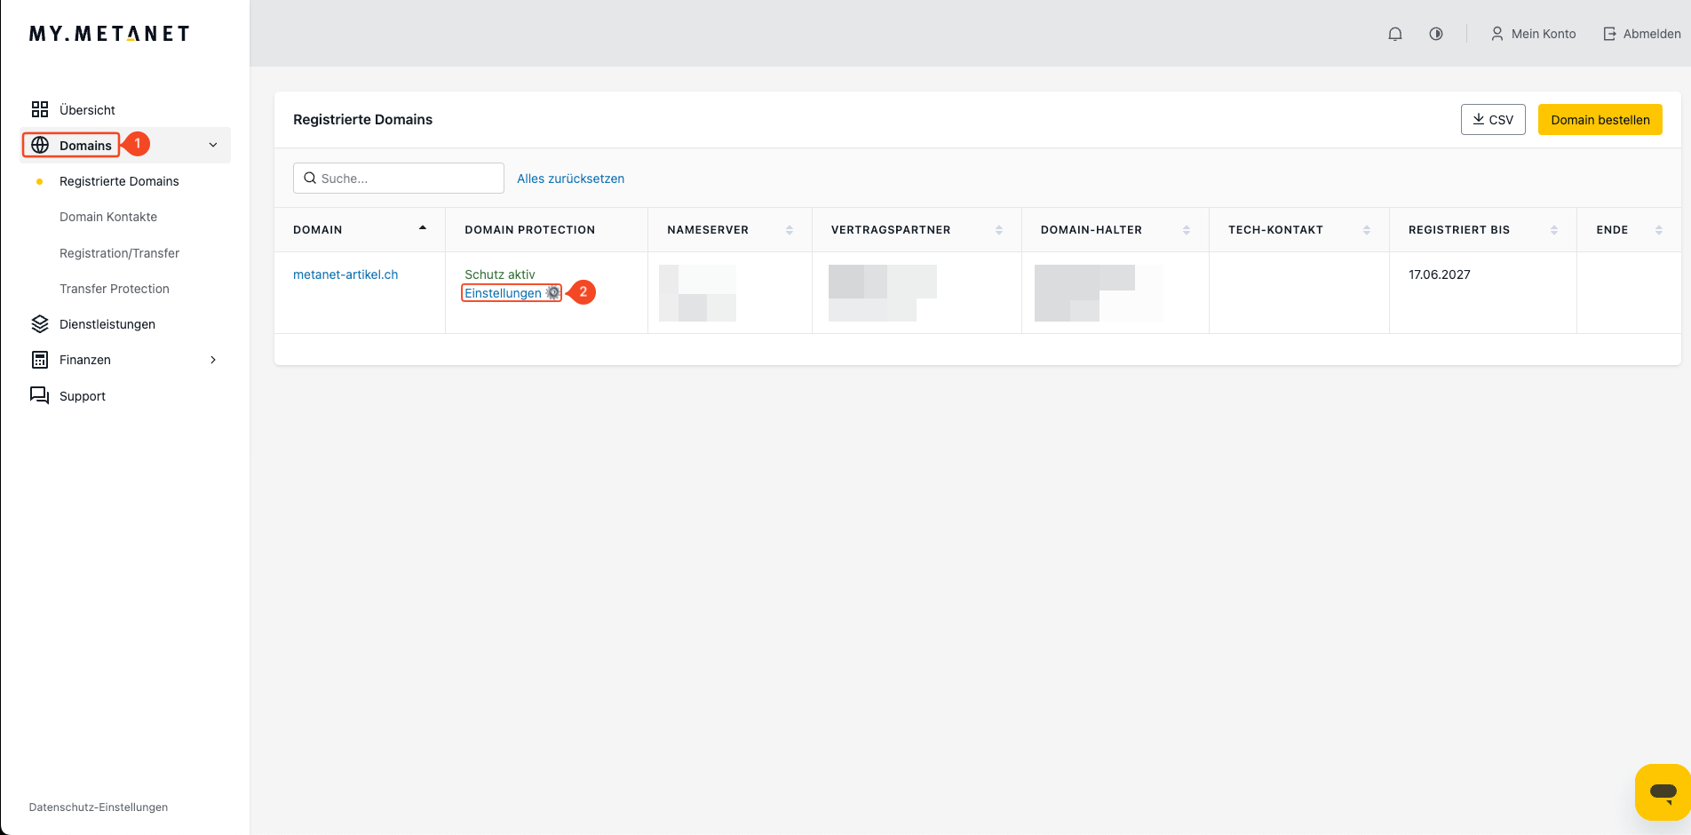This screenshot has width=1691, height=835.
Task: Open Support in the sidebar
Action: [83, 396]
